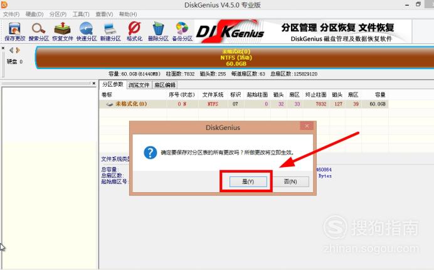Open the 硬盘(D) menu

pyautogui.click(x=34, y=14)
